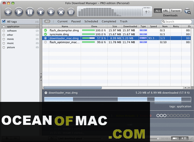Open the task properties list toolbar button
194x142 pixels.
(x=71, y=12)
